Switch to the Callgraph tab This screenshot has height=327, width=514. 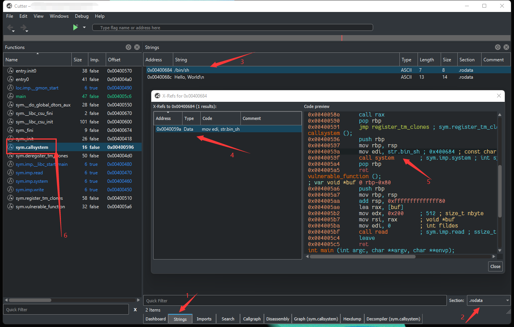point(252,319)
